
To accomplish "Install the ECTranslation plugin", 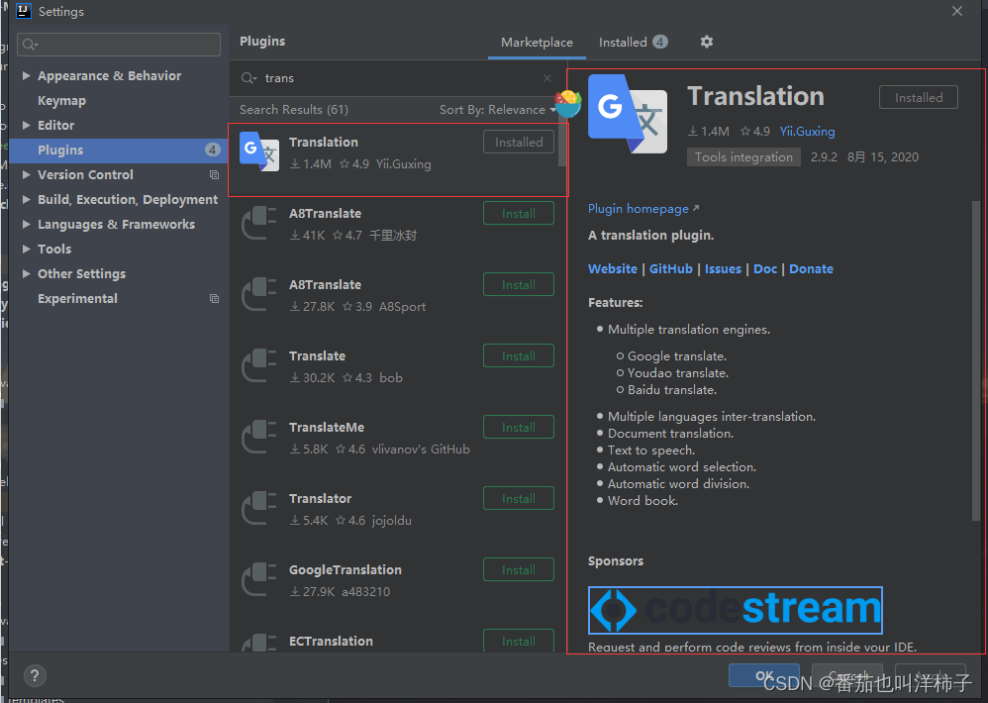I will [x=519, y=640].
